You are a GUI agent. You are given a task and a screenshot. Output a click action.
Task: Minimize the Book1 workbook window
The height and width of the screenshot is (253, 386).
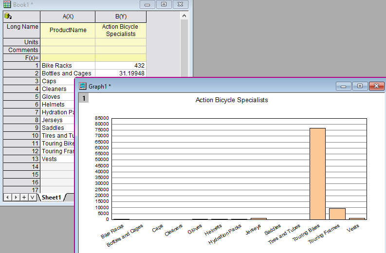[x=147, y=4]
